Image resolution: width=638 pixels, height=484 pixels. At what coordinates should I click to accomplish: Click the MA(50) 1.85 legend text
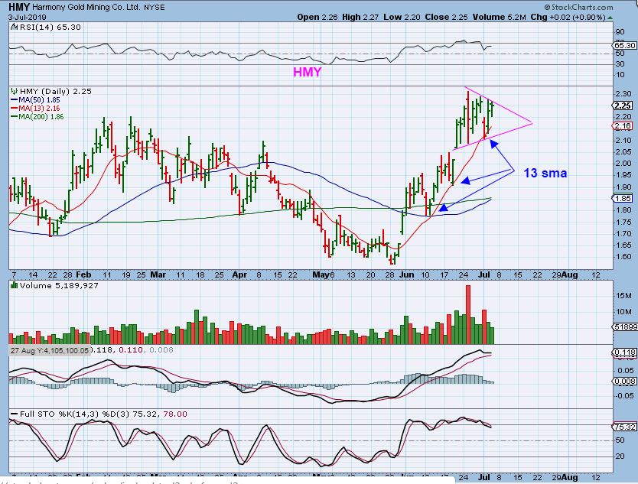(40, 99)
